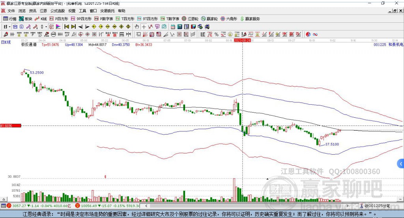404x218 pixels.
Task: Open 9T四方形 tool
Action: point(148,19)
